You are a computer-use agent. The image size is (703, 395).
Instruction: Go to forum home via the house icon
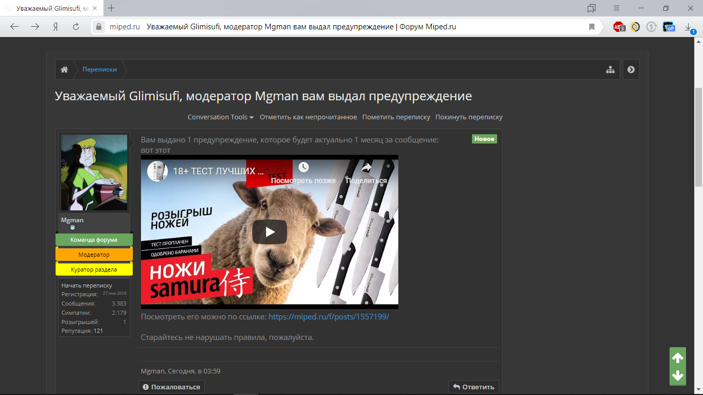point(64,69)
